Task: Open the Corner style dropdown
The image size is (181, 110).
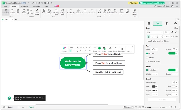Action: [175, 50]
